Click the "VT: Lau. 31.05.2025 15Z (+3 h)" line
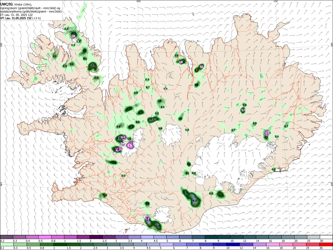333x250 pixels. 20,18
